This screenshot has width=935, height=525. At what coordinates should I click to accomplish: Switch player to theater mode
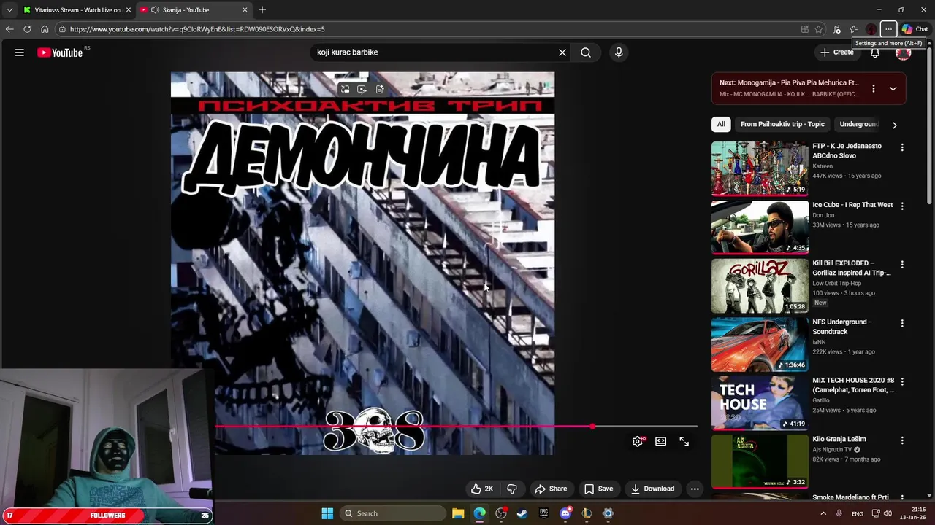pyautogui.click(x=661, y=441)
